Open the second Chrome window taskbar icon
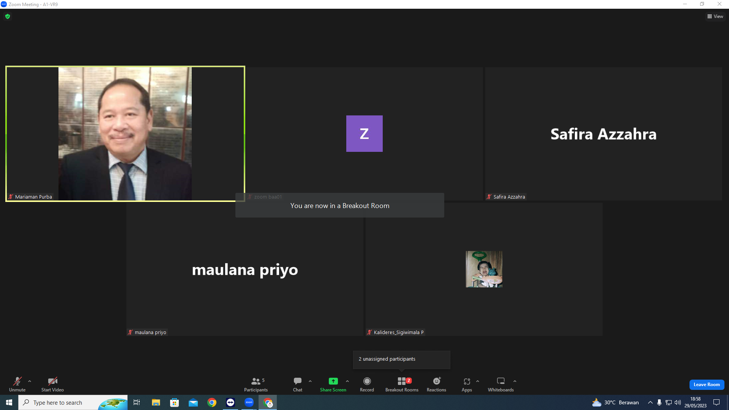This screenshot has height=410, width=729. [x=268, y=402]
